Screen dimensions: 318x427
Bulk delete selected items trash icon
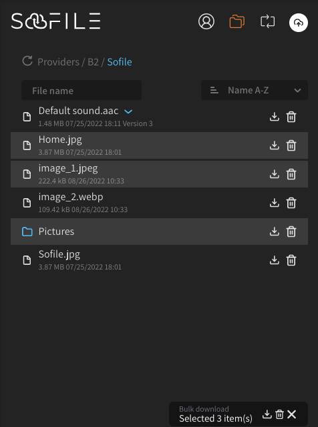point(279,414)
